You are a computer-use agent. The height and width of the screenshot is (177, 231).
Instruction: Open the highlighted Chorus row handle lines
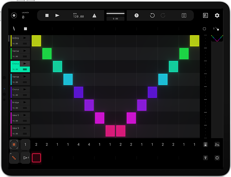coord(25,69)
